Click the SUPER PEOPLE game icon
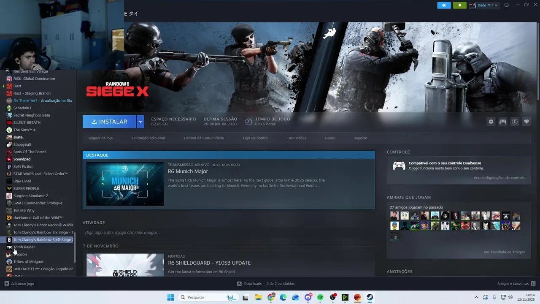Viewport: 540px width, 304px height. pyautogui.click(x=9, y=188)
